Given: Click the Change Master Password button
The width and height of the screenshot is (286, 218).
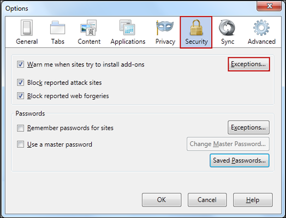Looking at the screenshot, I should [228, 144].
